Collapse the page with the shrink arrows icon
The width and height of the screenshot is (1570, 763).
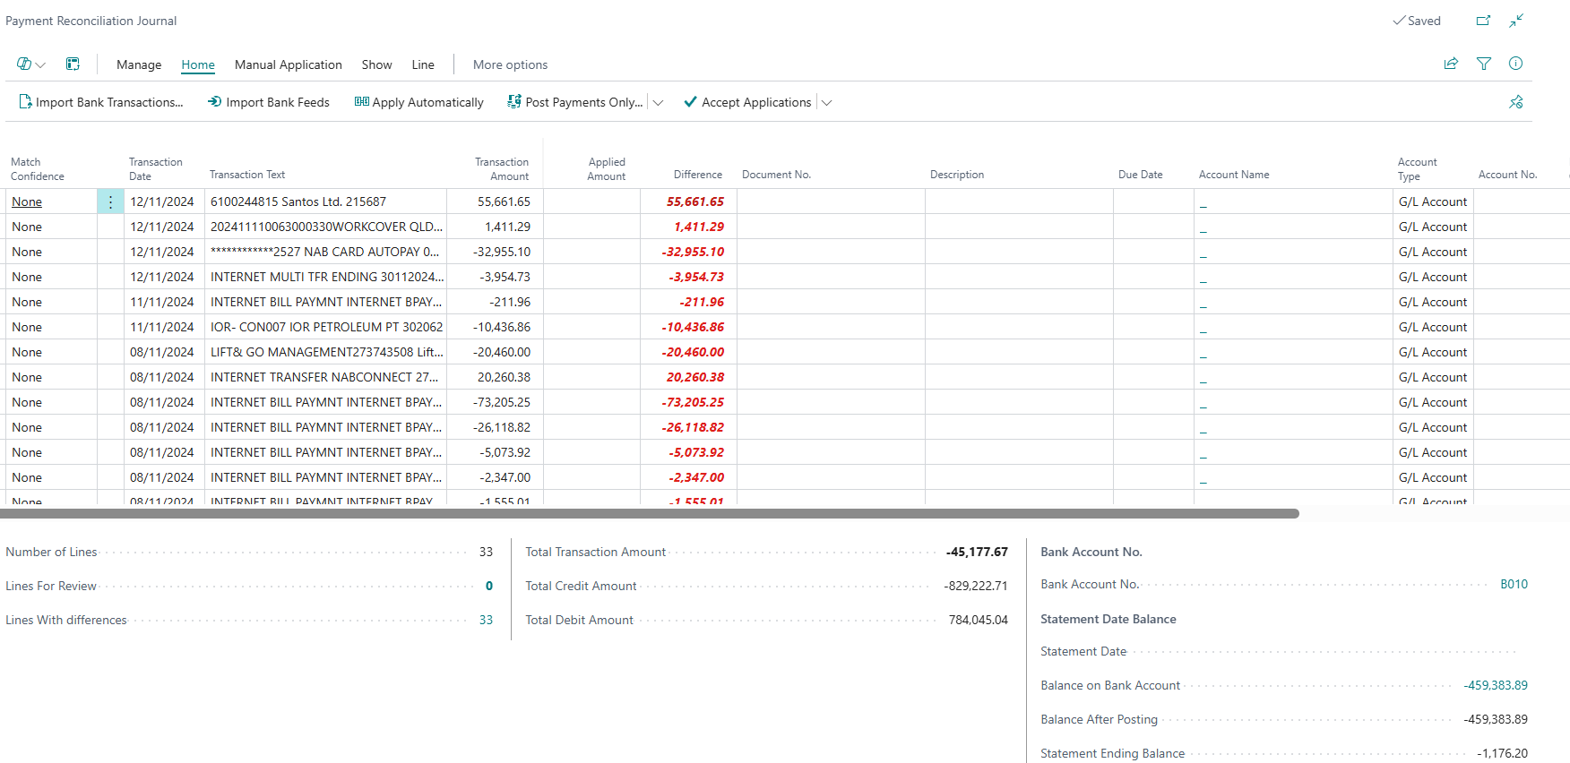pyautogui.click(x=1516, y=21)
